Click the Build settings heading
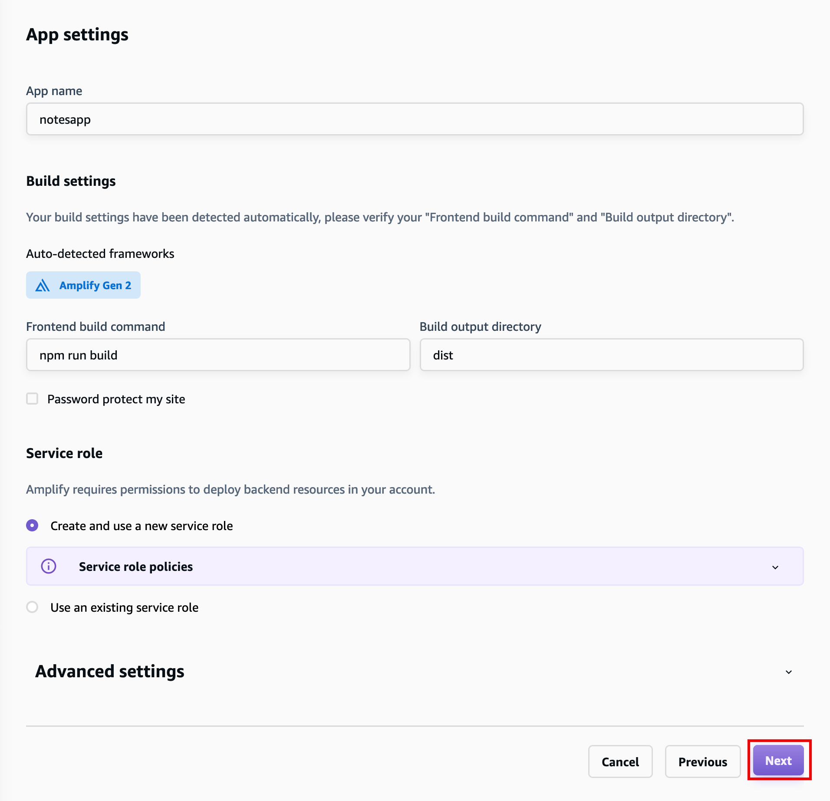 pyautogui.click(x=71, y=181)
